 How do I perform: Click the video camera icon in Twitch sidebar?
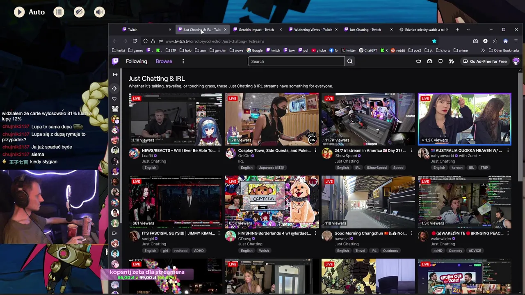pyautogui.click(x=114, y=233)
